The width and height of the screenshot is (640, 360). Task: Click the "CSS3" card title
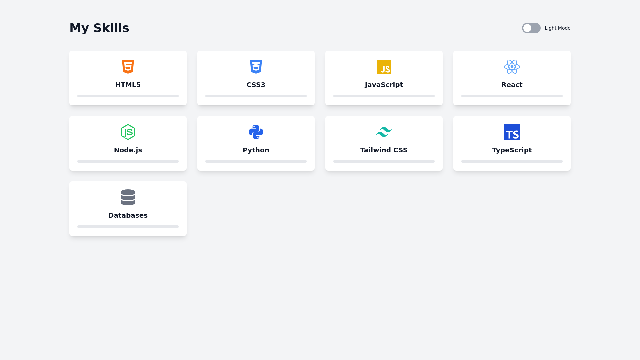coord(256,85)
